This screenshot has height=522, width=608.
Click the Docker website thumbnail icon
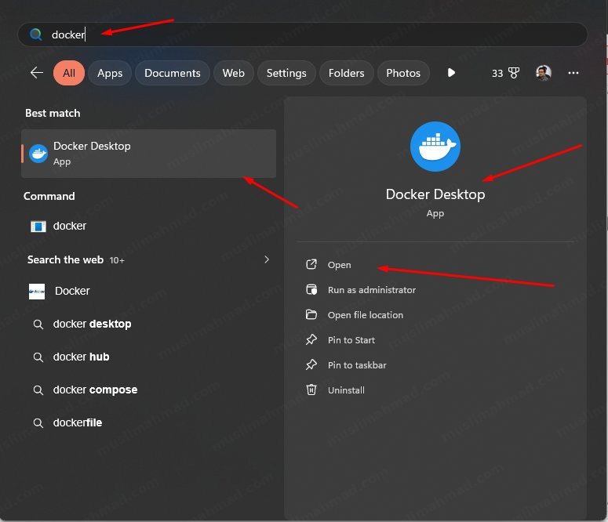pyautogui.click(x=37, y=292)
